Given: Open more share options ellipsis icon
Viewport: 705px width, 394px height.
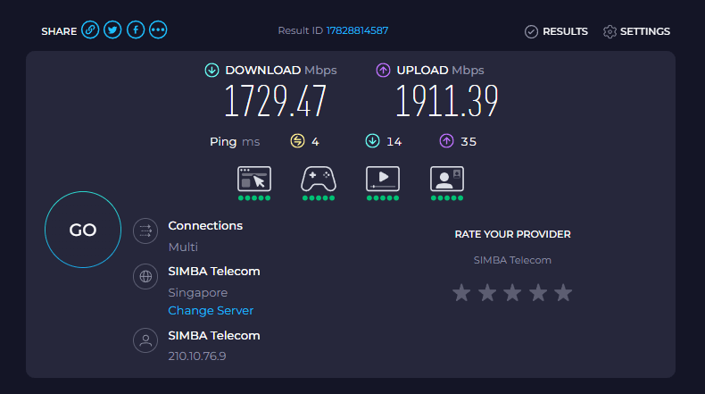Looking at the screenshot, I should 158,30.
